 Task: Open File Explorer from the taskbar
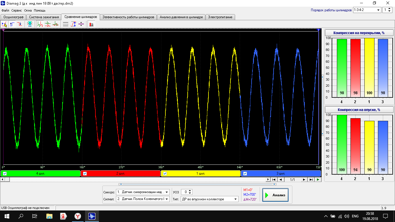[49, 216]
